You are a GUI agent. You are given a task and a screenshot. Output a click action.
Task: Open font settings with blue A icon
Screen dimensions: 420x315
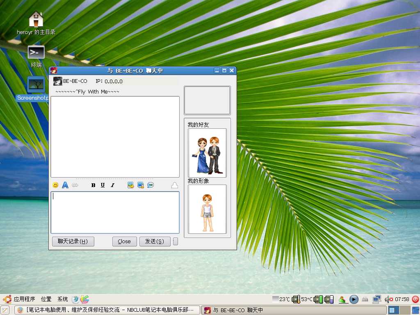pyautogui.click(x=65, y=185)
